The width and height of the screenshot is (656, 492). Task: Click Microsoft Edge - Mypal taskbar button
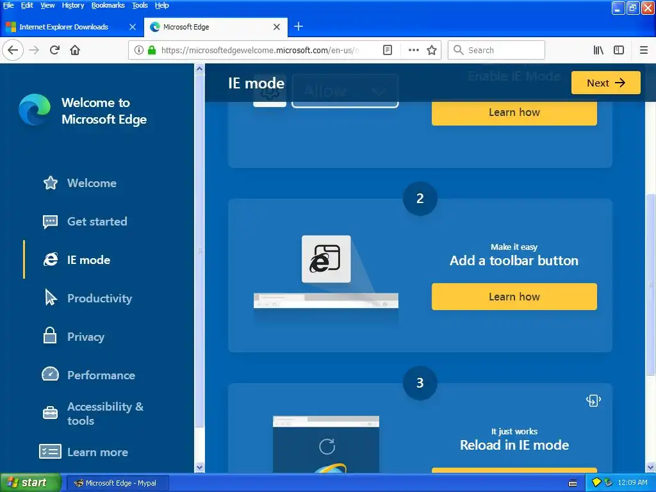[118, 483]
